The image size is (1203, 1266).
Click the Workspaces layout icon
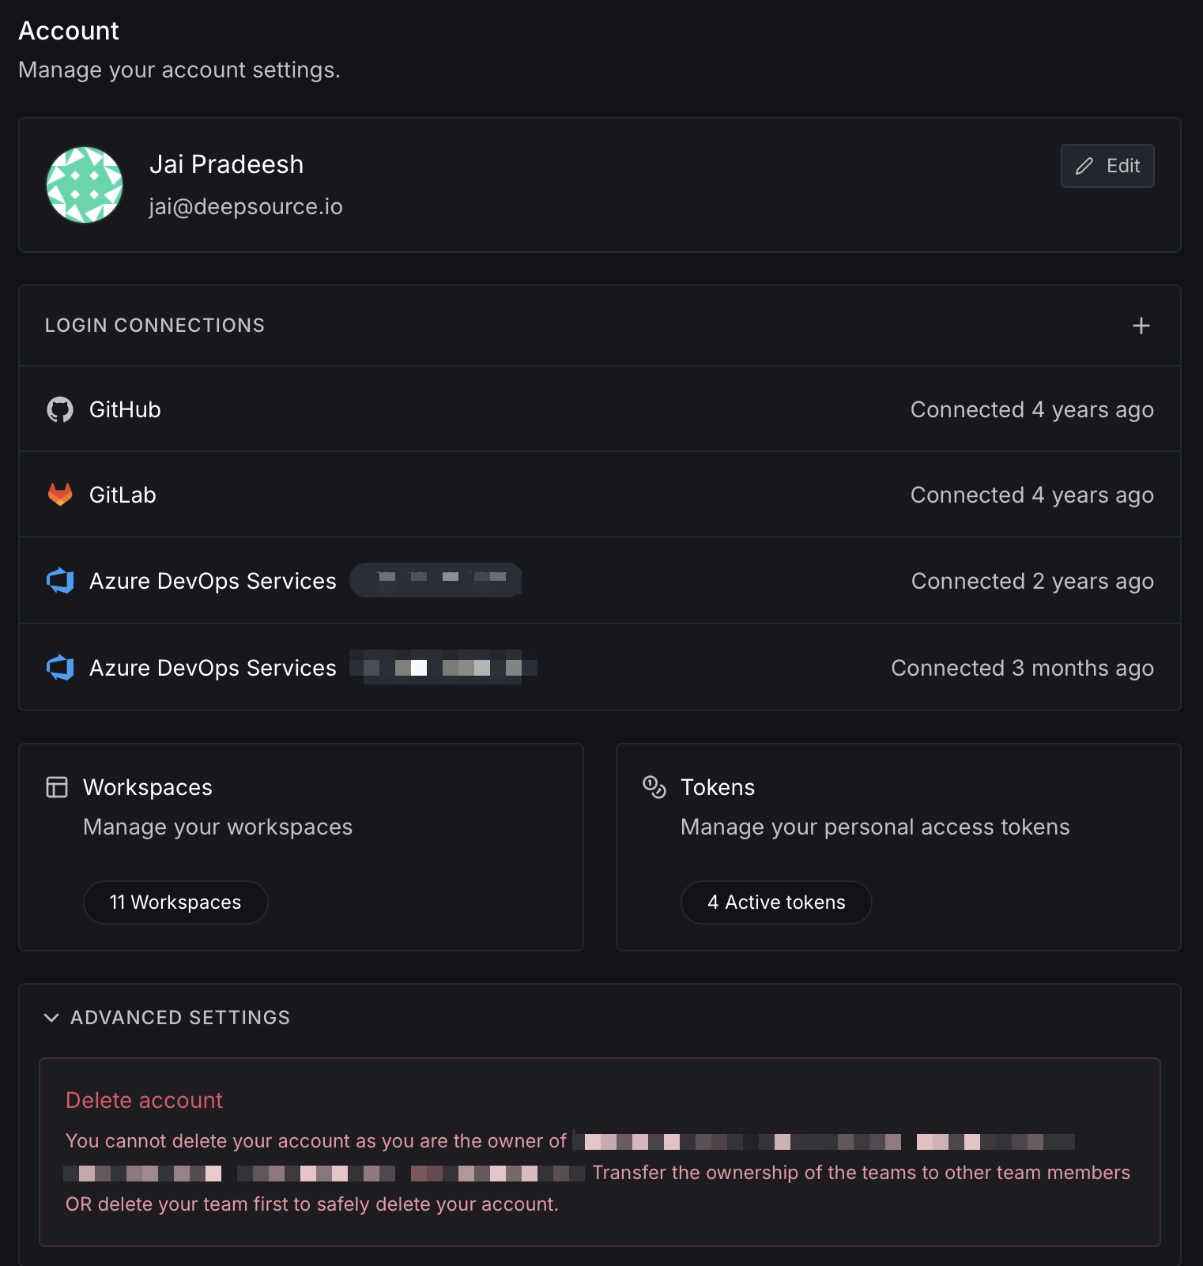[x=57, y=787]
